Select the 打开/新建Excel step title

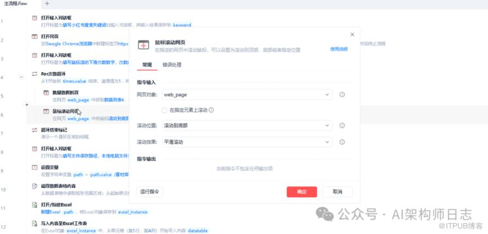coord(56,205)
